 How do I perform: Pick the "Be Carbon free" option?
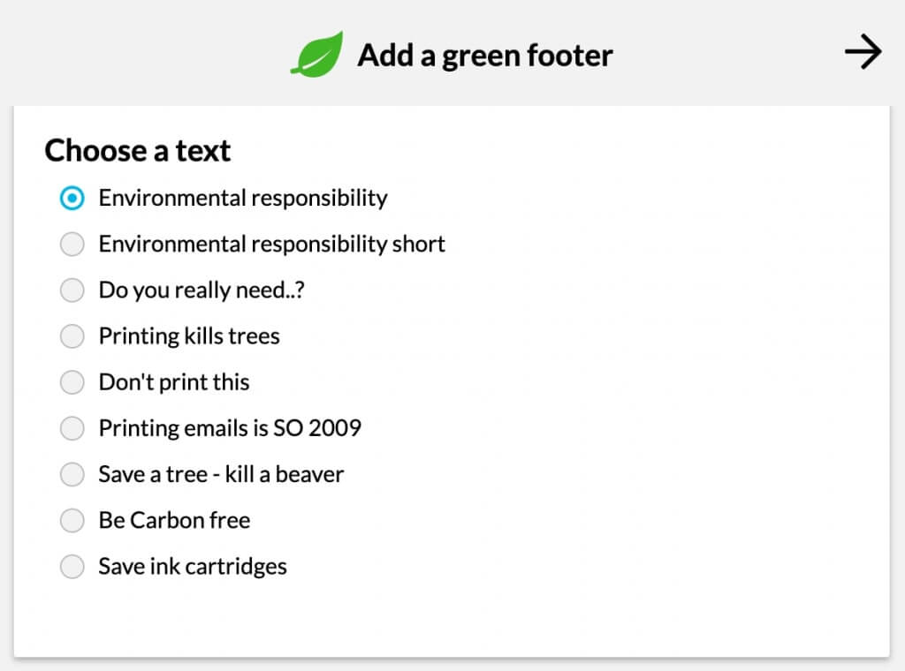coord(72,520)
